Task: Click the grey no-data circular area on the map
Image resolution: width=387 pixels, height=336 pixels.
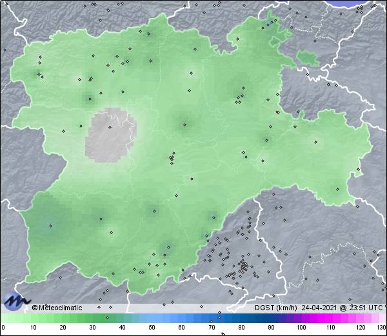Action: (x=110, y=135)
